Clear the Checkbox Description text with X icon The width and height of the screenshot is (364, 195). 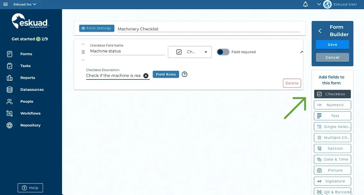146,76
